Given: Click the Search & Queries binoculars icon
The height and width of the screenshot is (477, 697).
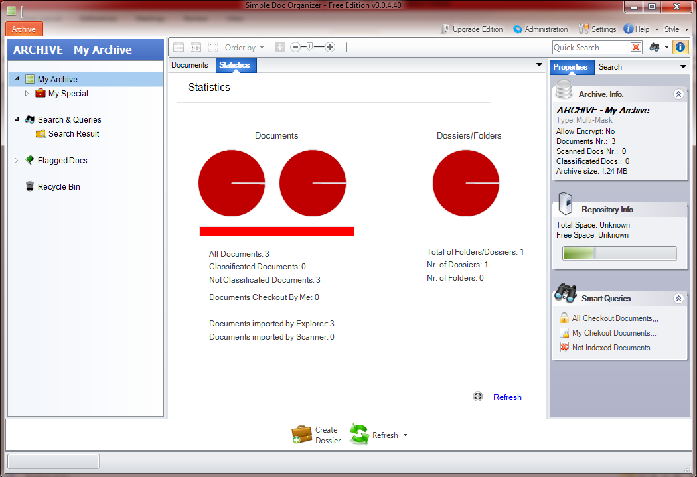Looking at the screenshot, I should [30, 119].
